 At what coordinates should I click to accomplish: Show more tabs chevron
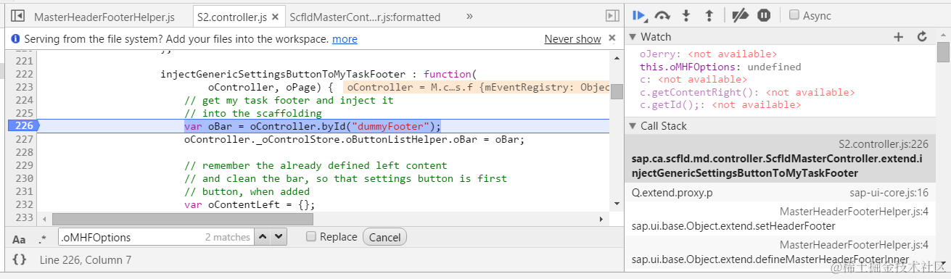469,15
